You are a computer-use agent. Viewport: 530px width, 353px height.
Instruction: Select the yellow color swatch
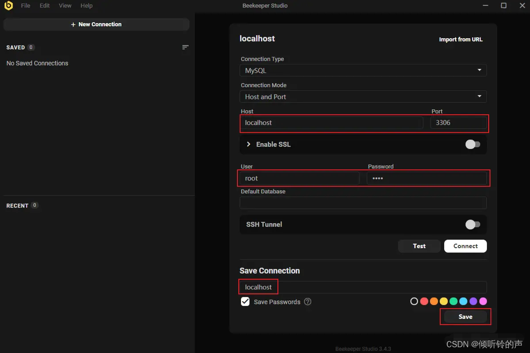pos(443,301)
